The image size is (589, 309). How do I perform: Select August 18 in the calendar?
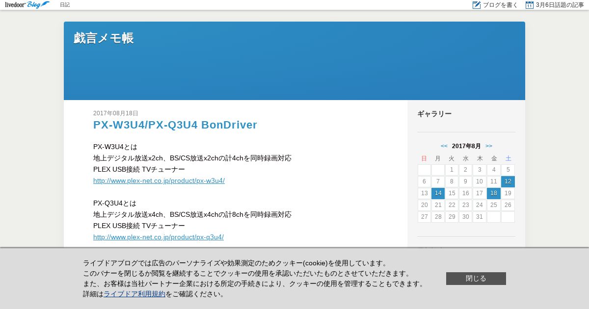(x=494, y=193)
